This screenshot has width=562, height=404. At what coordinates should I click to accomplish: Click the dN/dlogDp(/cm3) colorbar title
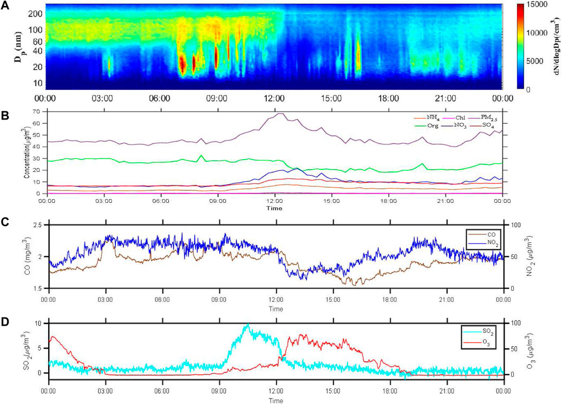pyautogui.click(x=555, y=47)
